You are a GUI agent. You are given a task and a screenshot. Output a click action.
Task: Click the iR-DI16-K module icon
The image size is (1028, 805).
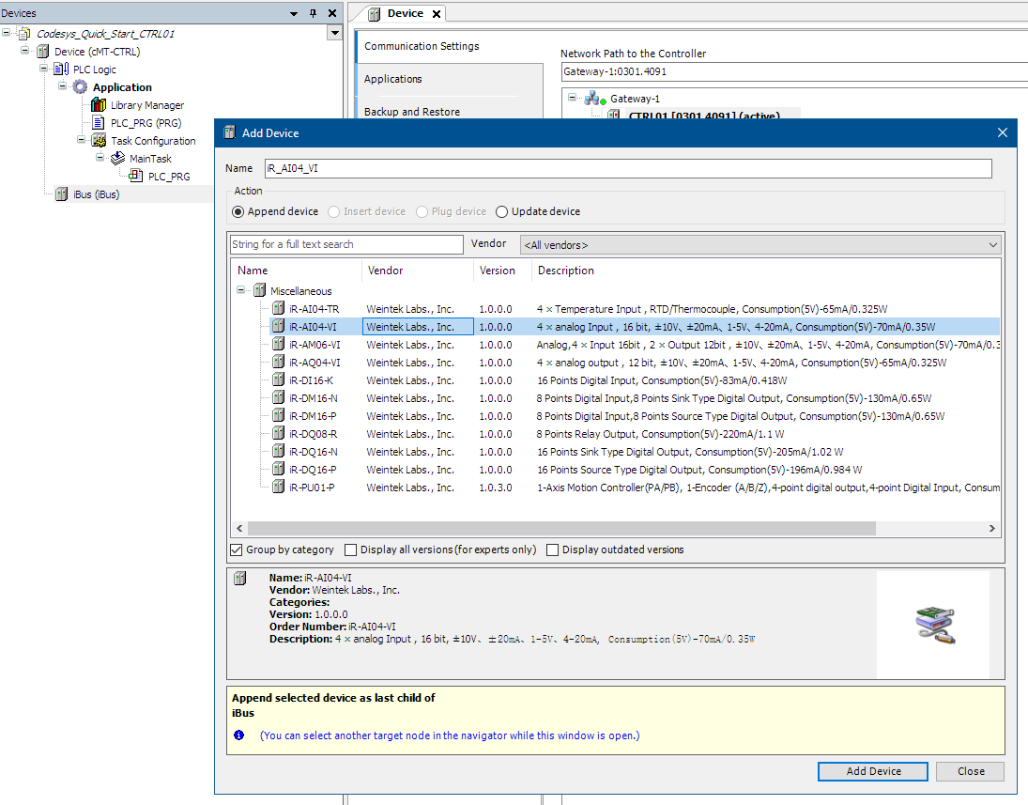pyautogui.click(x=279, y=379)
